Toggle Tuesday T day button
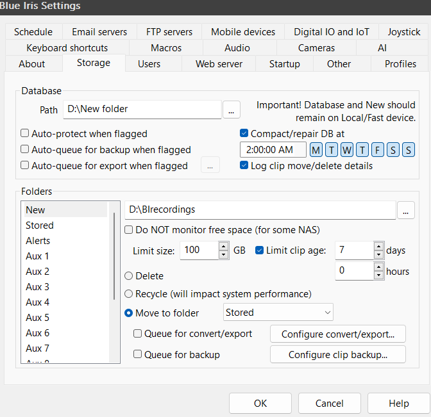 332,150
